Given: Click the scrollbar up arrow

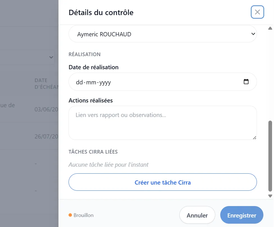Looking at the screenshot, I should coord(270,28).
